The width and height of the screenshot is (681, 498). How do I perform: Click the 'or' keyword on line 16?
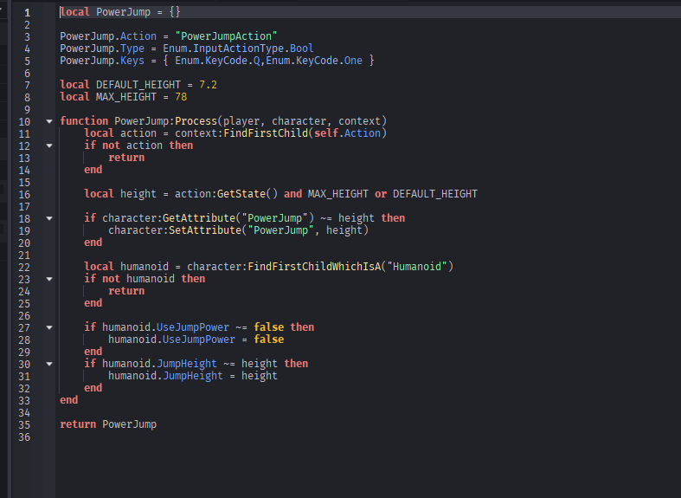381,194
